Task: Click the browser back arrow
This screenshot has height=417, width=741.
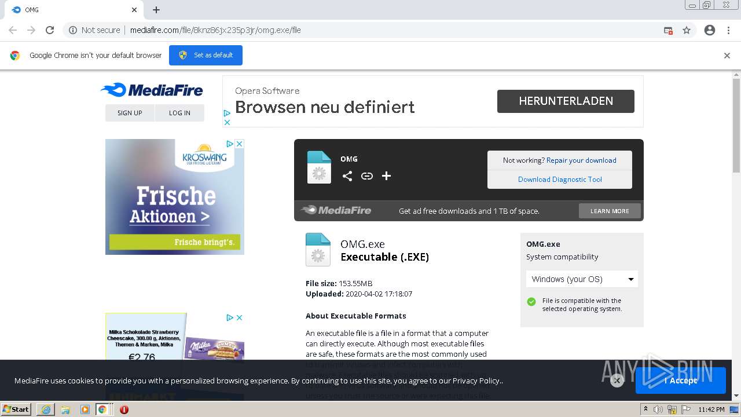Action: pos(13,30)
